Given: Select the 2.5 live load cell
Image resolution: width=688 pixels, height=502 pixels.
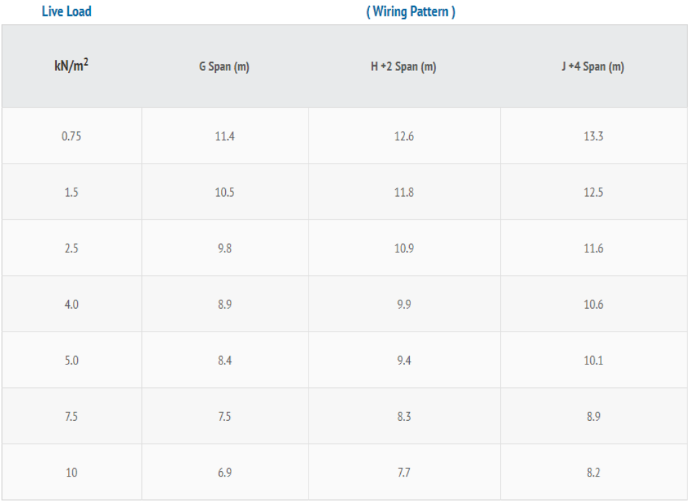Looking at the screenshot, I should 72,248.
